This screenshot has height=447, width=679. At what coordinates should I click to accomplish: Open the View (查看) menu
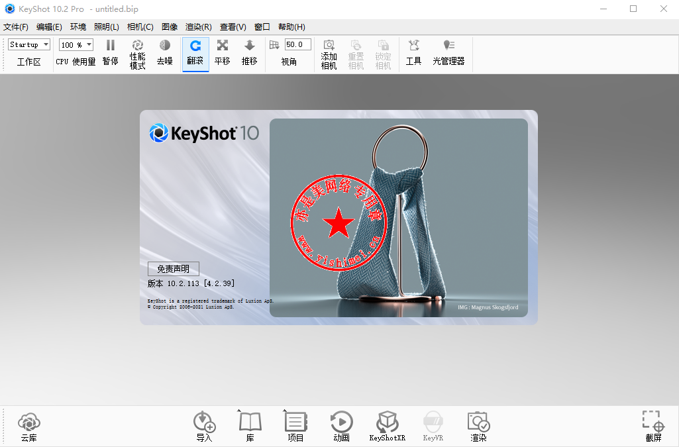(233, 27)
